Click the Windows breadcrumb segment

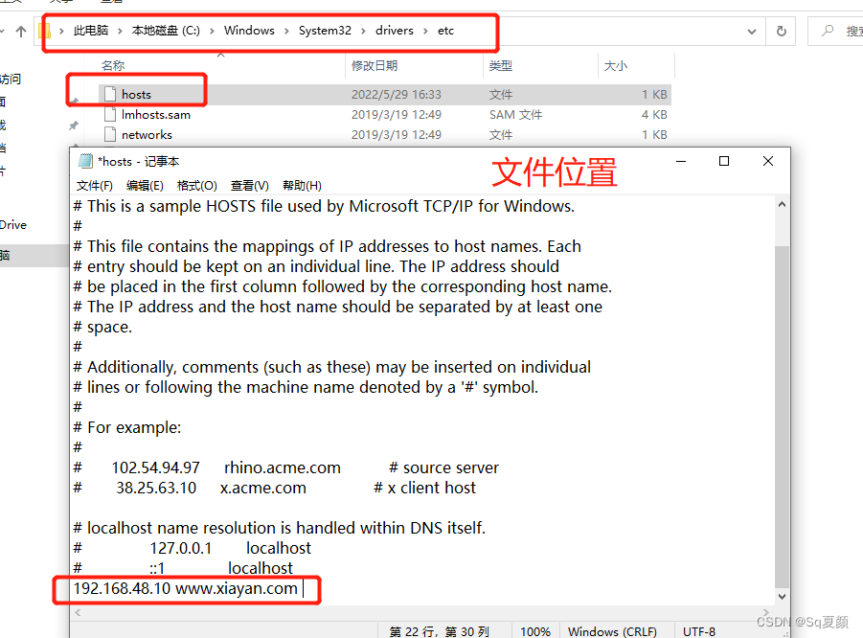tap(249, 31)
